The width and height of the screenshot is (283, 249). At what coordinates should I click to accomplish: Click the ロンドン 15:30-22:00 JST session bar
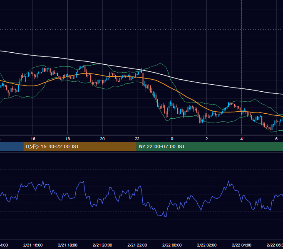pos(80,146)
